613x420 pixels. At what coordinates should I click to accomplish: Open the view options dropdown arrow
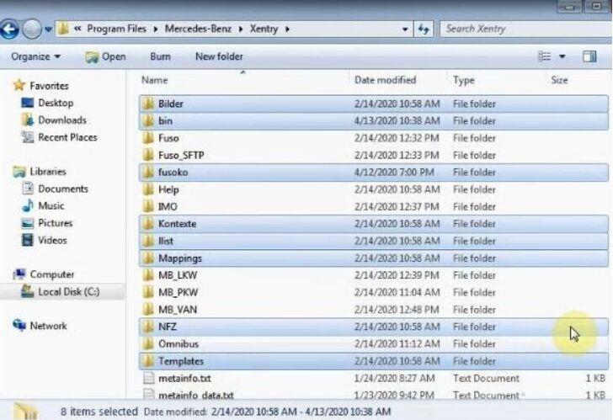[x=562, y=57]
